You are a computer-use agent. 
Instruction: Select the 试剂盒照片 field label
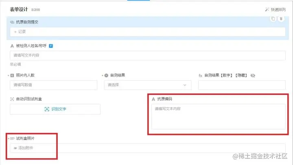tap(25, 138)
